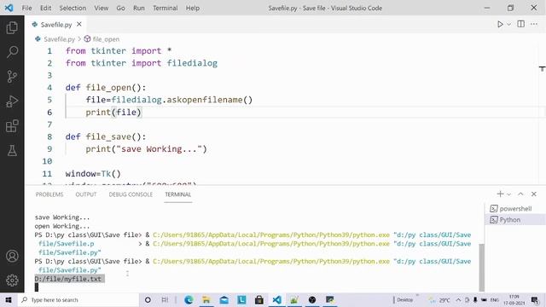Open the Search view in activity bar
The height and width of the screenshot is (307, 546).
(12, 52)
